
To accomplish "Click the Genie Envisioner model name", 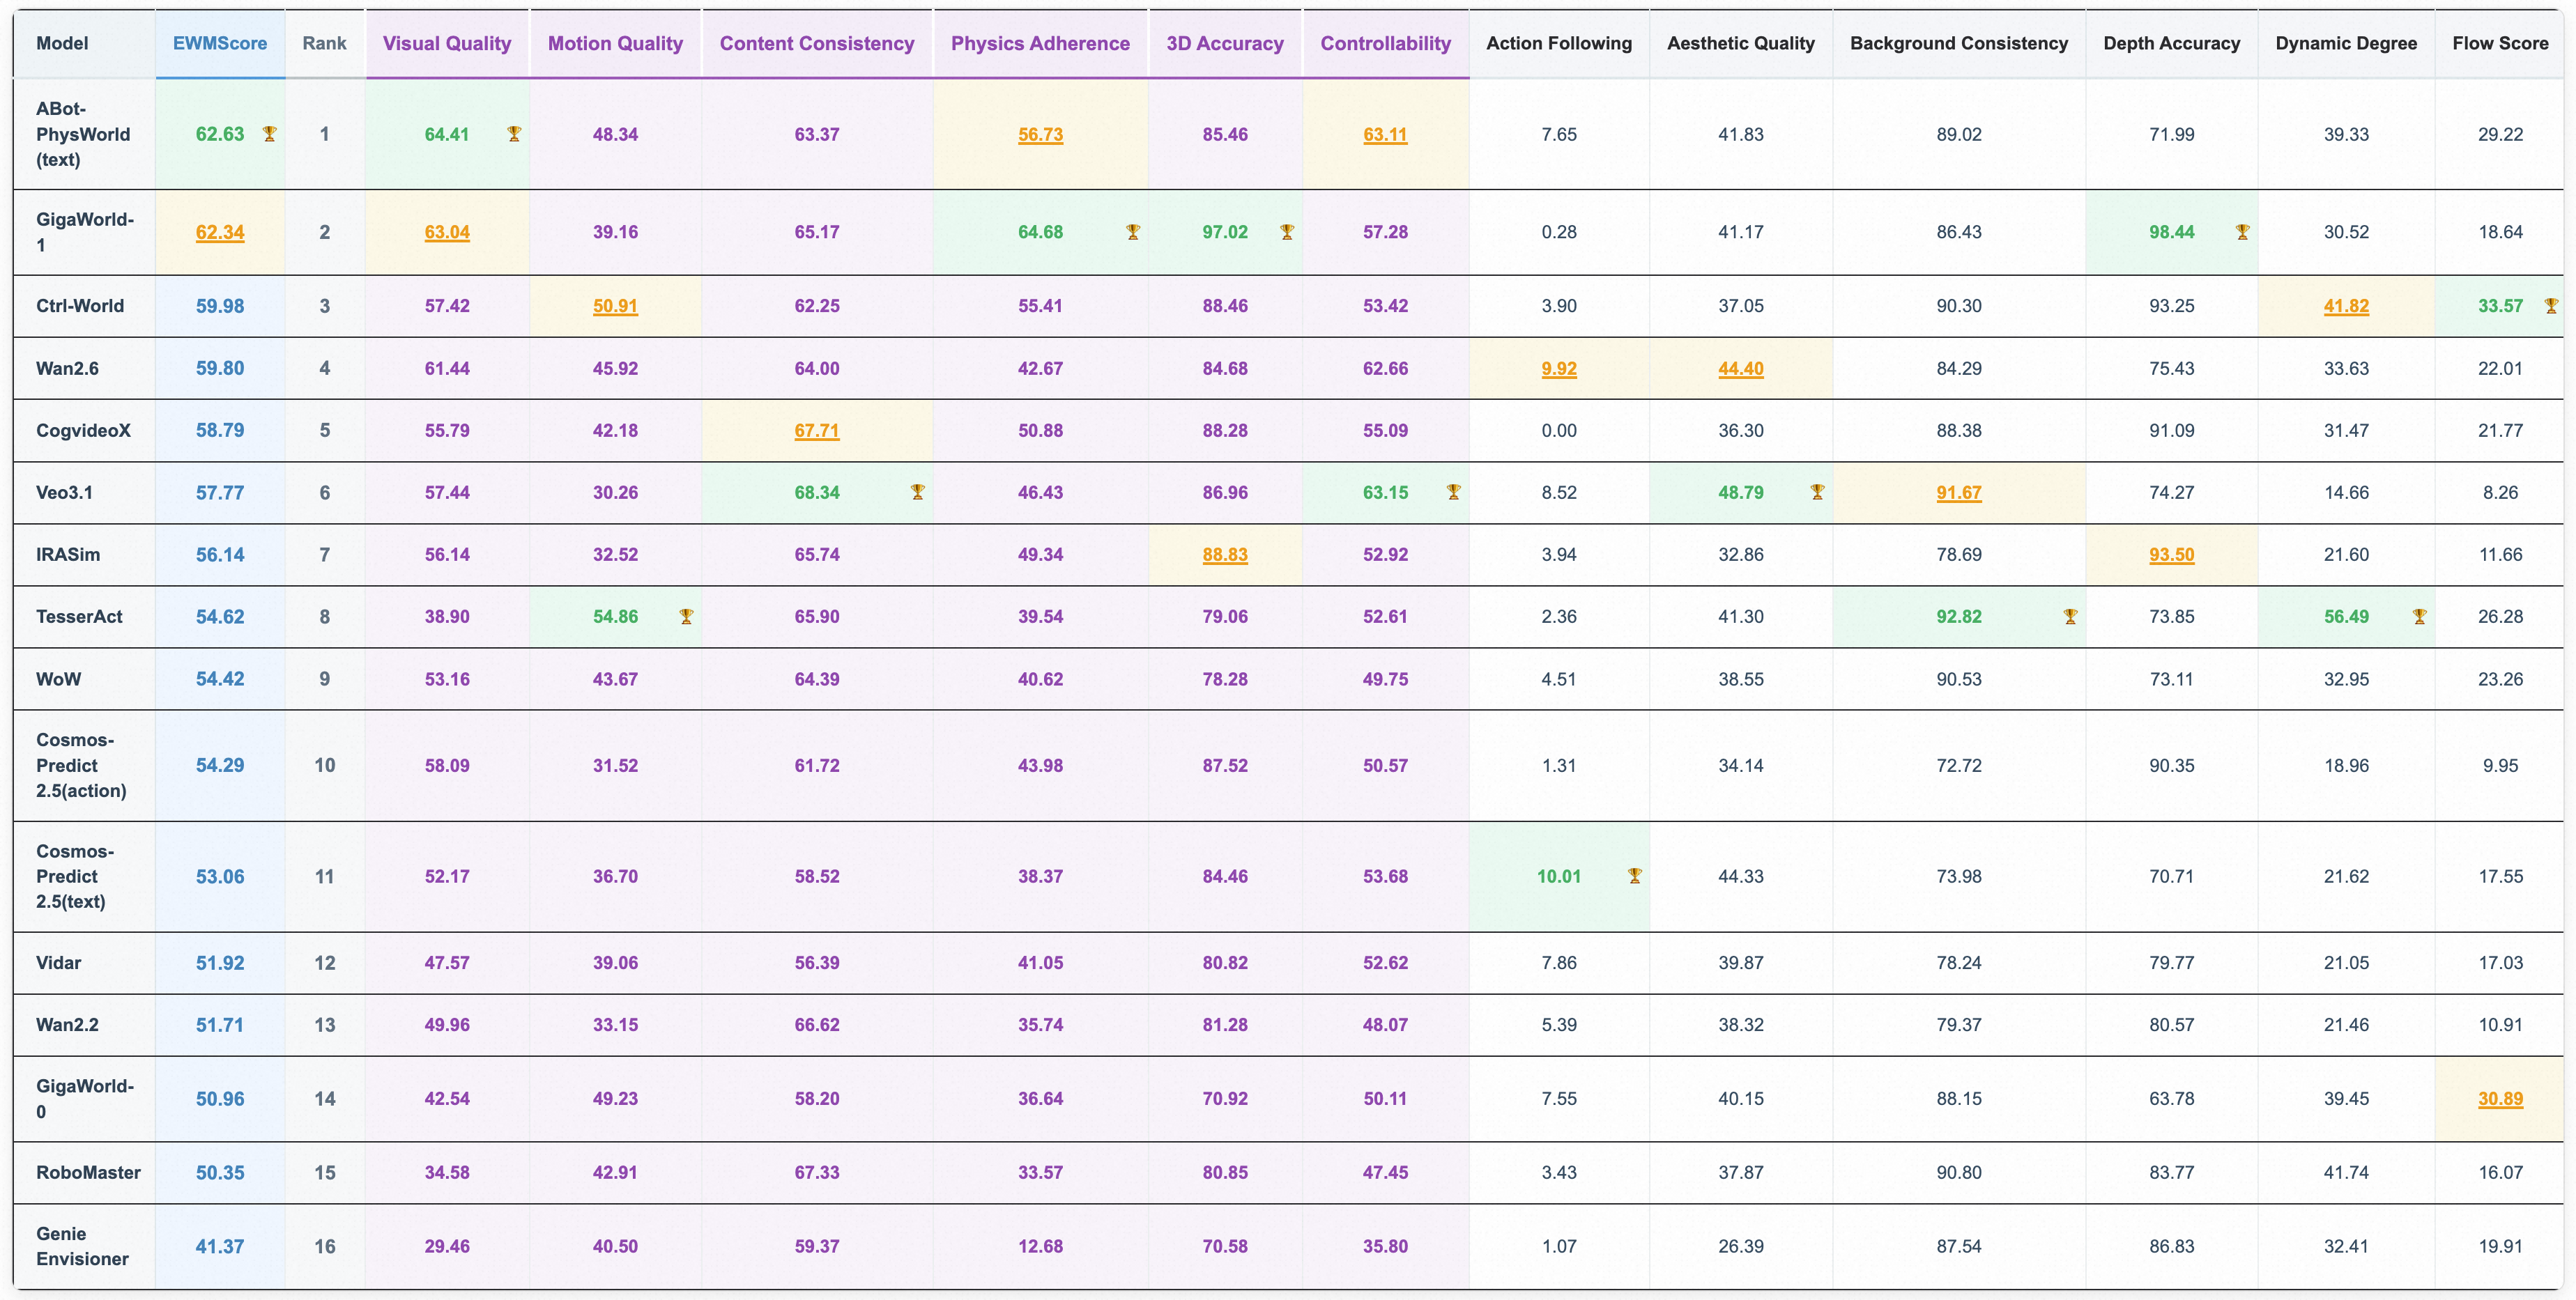I will point(82,1246).
